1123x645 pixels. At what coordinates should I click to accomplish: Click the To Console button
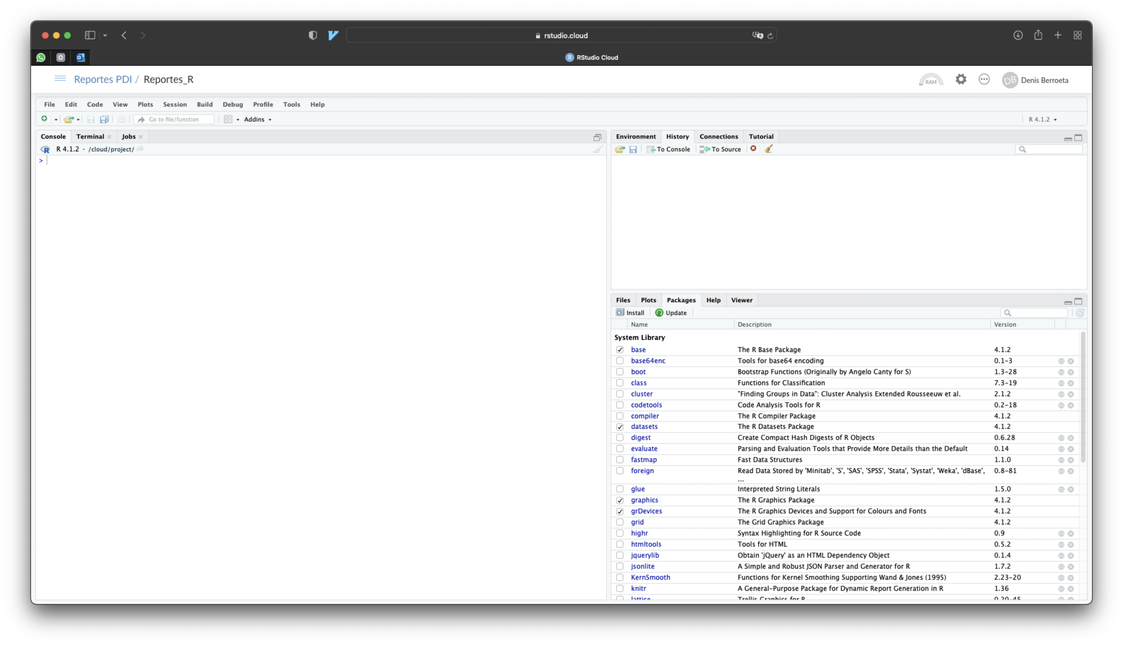(x=668, y=149)
